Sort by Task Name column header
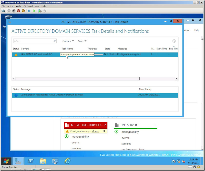This screenshot has height=171, width=205. [x=67, y=48]
